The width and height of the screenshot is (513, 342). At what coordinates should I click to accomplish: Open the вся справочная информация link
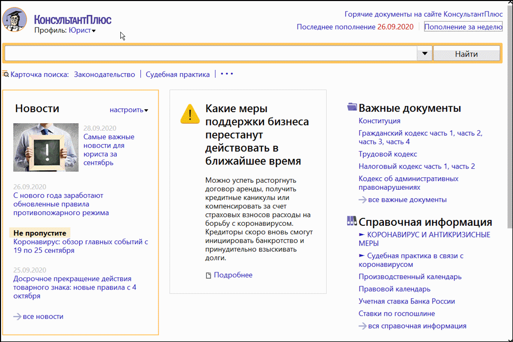pyautogui.click(x=417, y=326)
